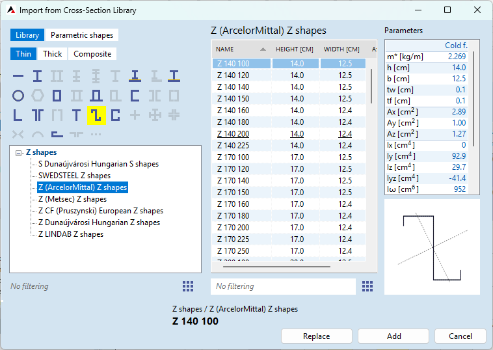493x350 pixels.
Task: Select the gray flanged cross shape icon
Action: 155,115
